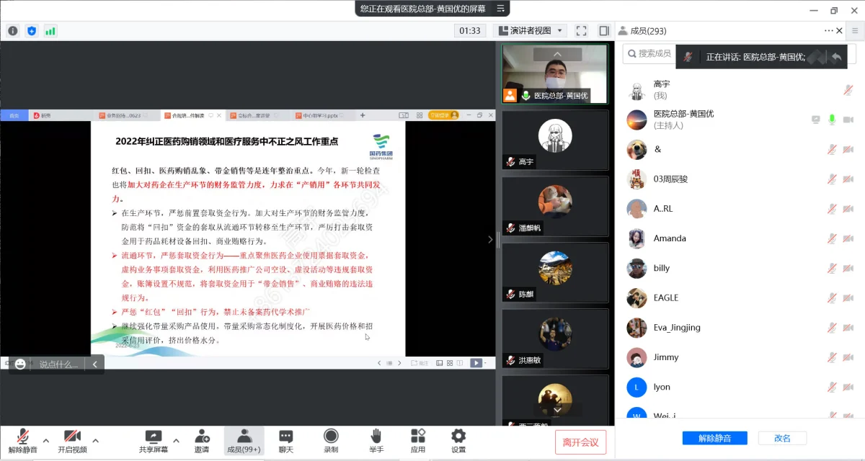Turn on video (开启视频)
The width and height of the screenshot is (865, 461).
click(x=72, y=440)
